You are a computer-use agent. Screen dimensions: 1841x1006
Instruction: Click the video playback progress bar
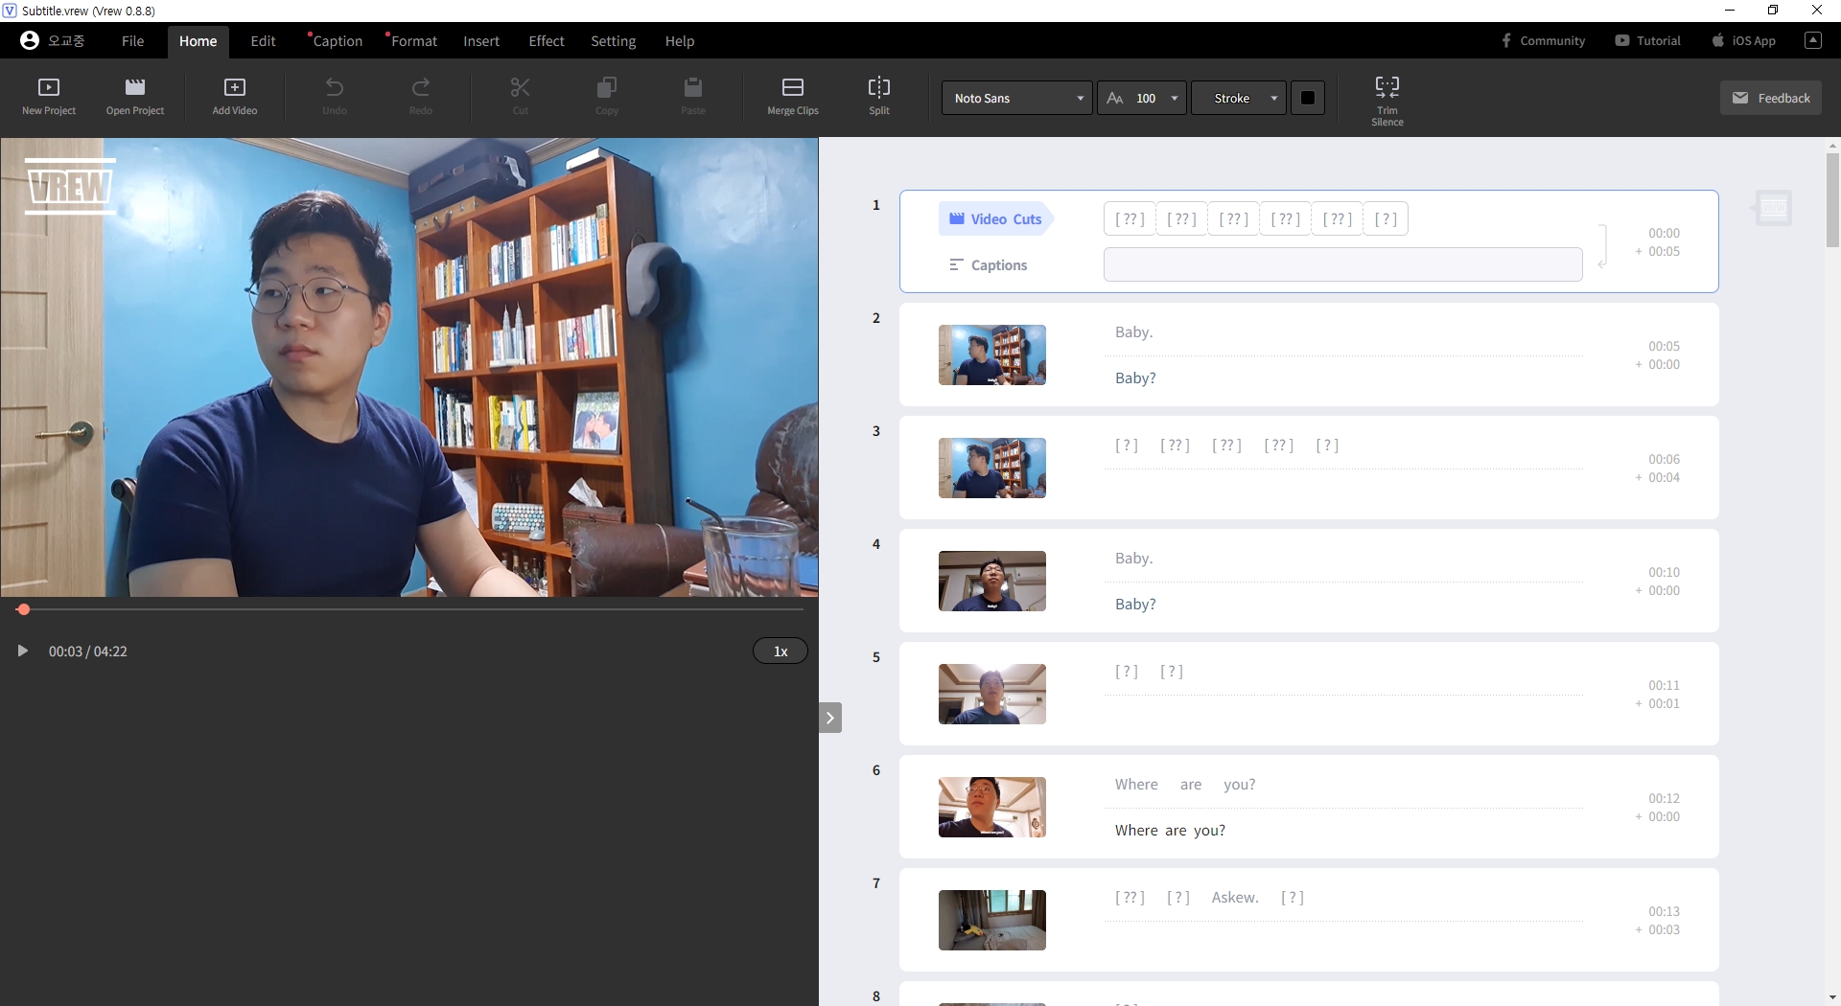tap(410, 609)
